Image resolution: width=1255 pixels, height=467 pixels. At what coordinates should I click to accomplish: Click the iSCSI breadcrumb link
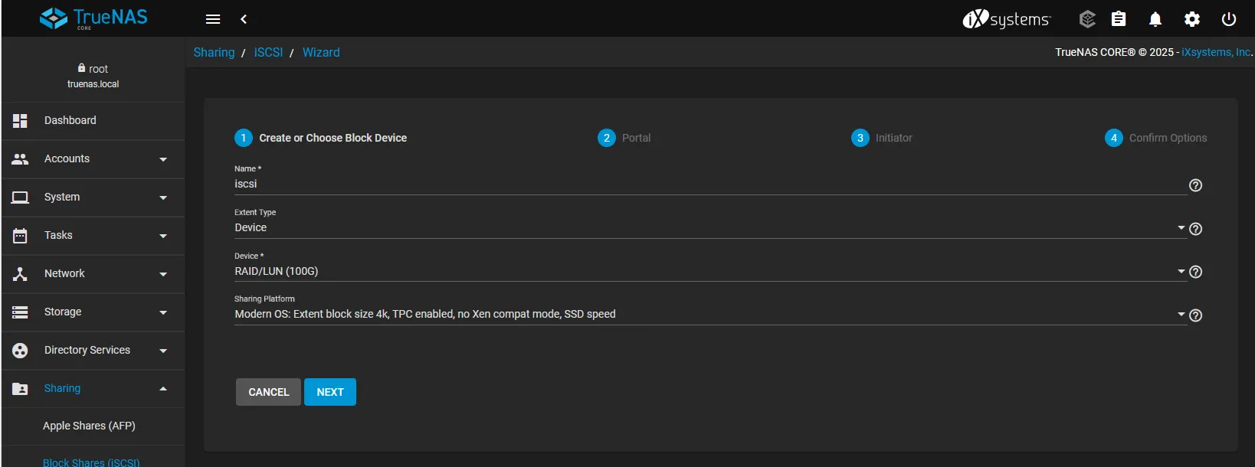coord(268,53)
